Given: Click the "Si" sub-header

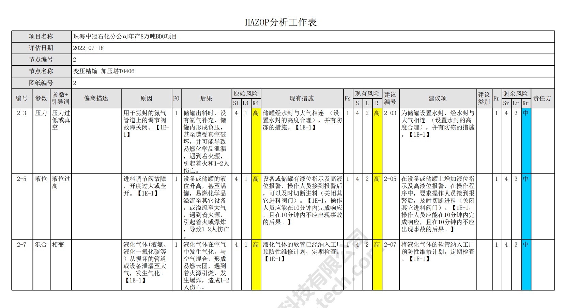Looking at the screenshot, I should [x=236, y=103].
